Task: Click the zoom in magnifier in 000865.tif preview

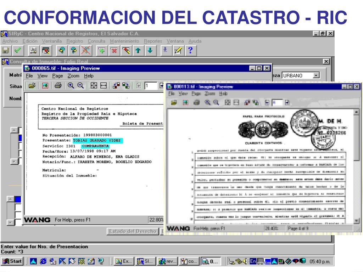Action: [71, 86]
